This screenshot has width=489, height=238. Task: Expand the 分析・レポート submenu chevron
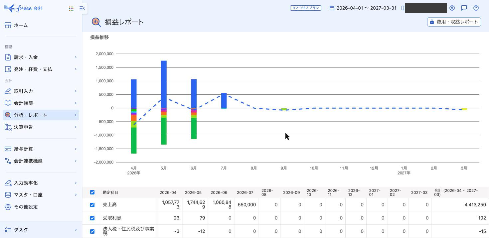point(76,115)
